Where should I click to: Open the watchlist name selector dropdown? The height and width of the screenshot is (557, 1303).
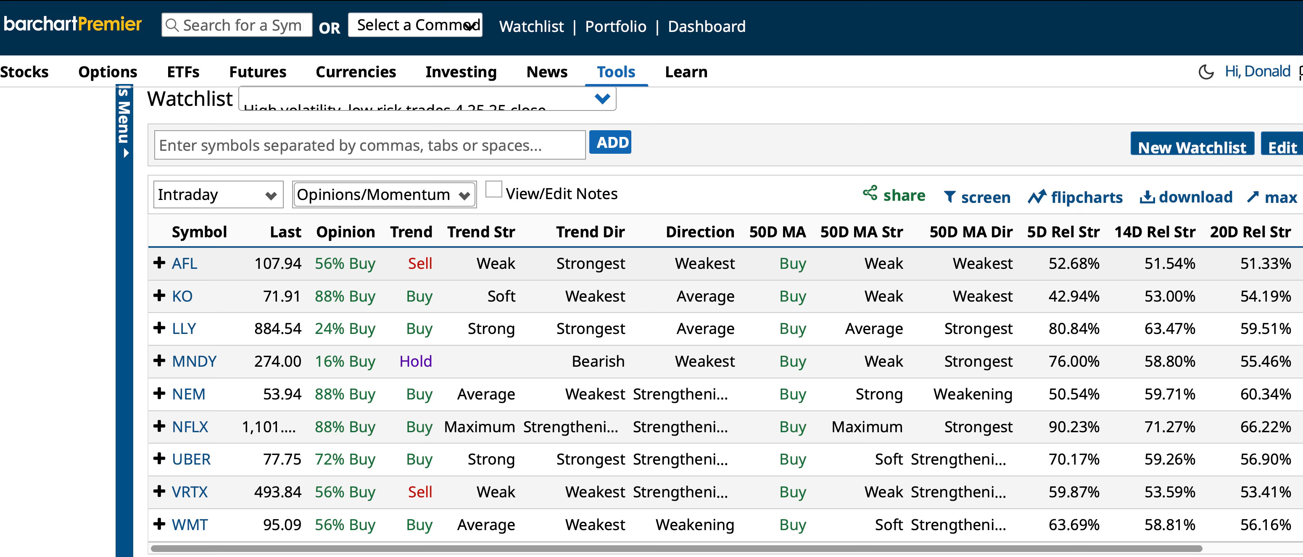pyautogui.click(x=427, y=99)
